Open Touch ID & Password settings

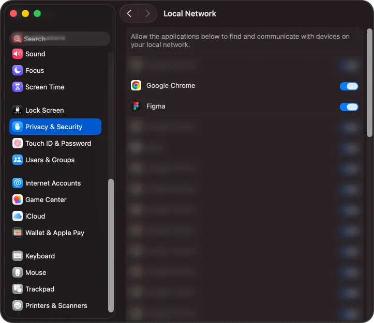(x=55, y=143)
